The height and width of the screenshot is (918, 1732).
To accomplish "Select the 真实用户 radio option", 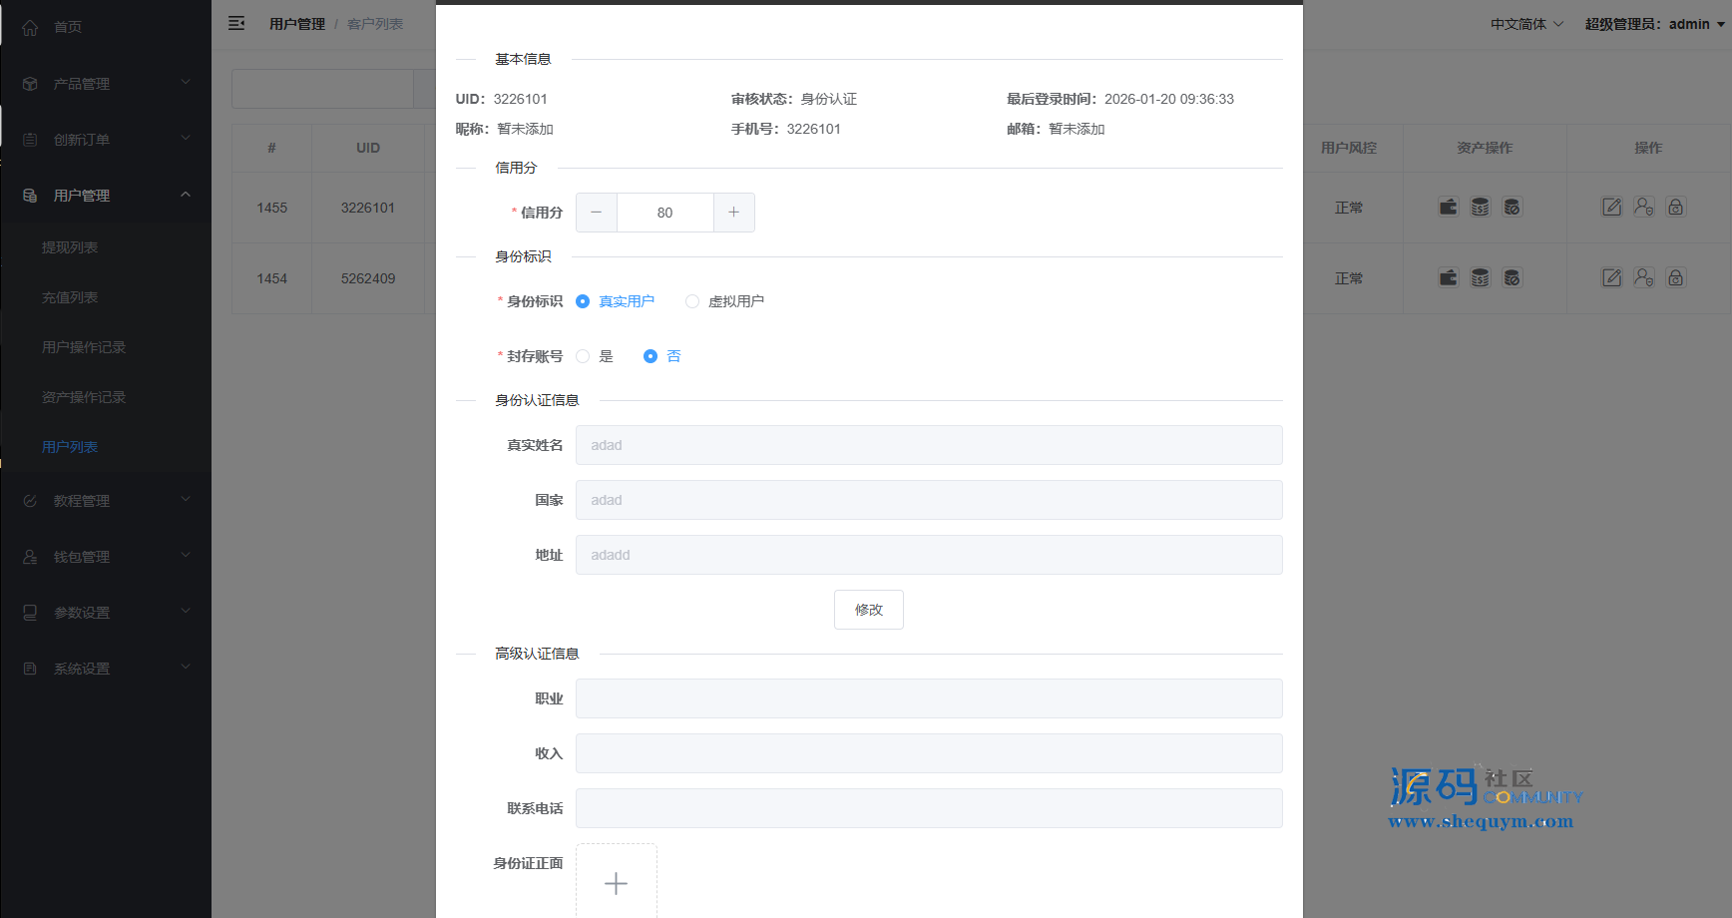I will 583,301.
